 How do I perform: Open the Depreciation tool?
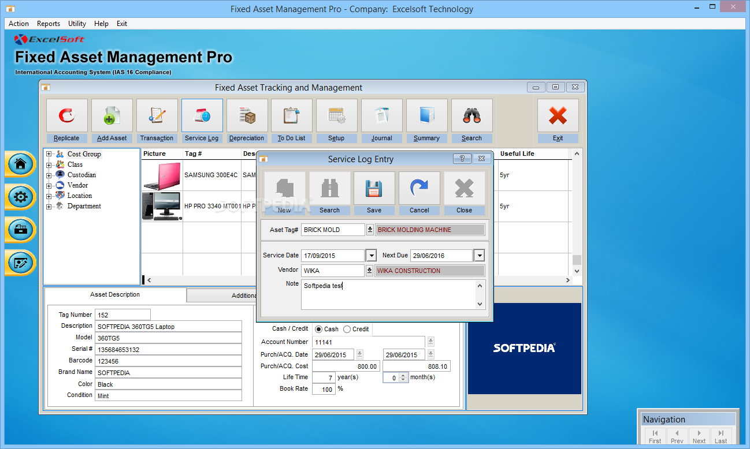pyautogui.click(x=247, y=115)
